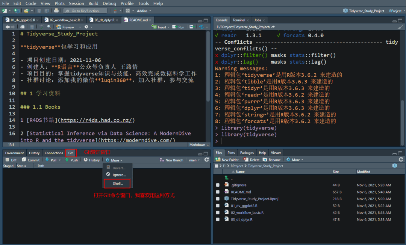Click the Create Project icon
This screenshot has width=406, height=245.
[x=17, y=11]
